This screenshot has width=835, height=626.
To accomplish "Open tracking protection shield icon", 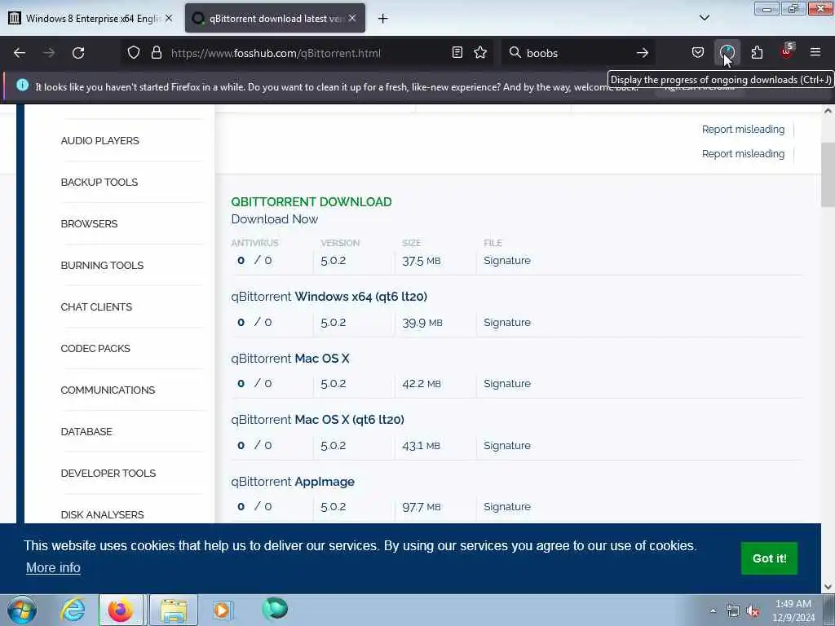I will (x=134, y=53).
